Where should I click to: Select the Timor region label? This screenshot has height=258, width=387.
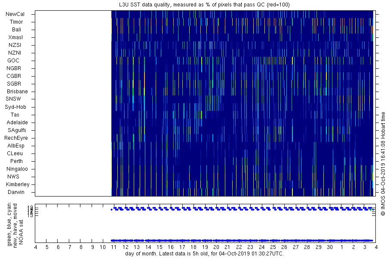(16, 22)
